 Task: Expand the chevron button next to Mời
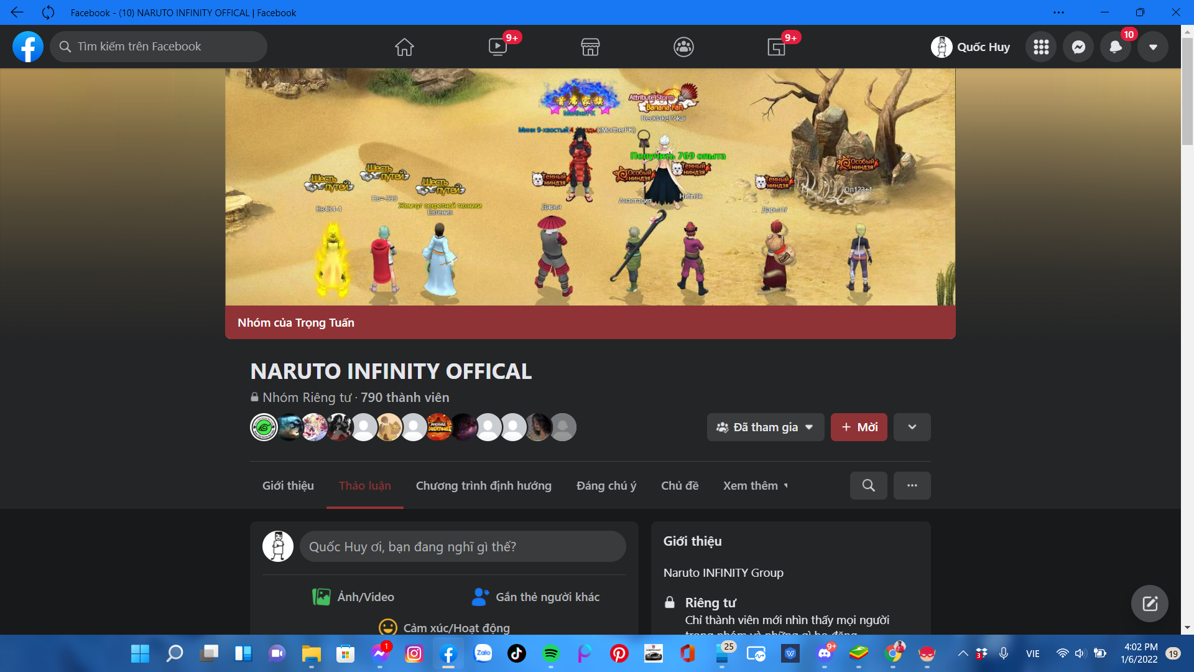pyautogui.click(x=912, y=427)
